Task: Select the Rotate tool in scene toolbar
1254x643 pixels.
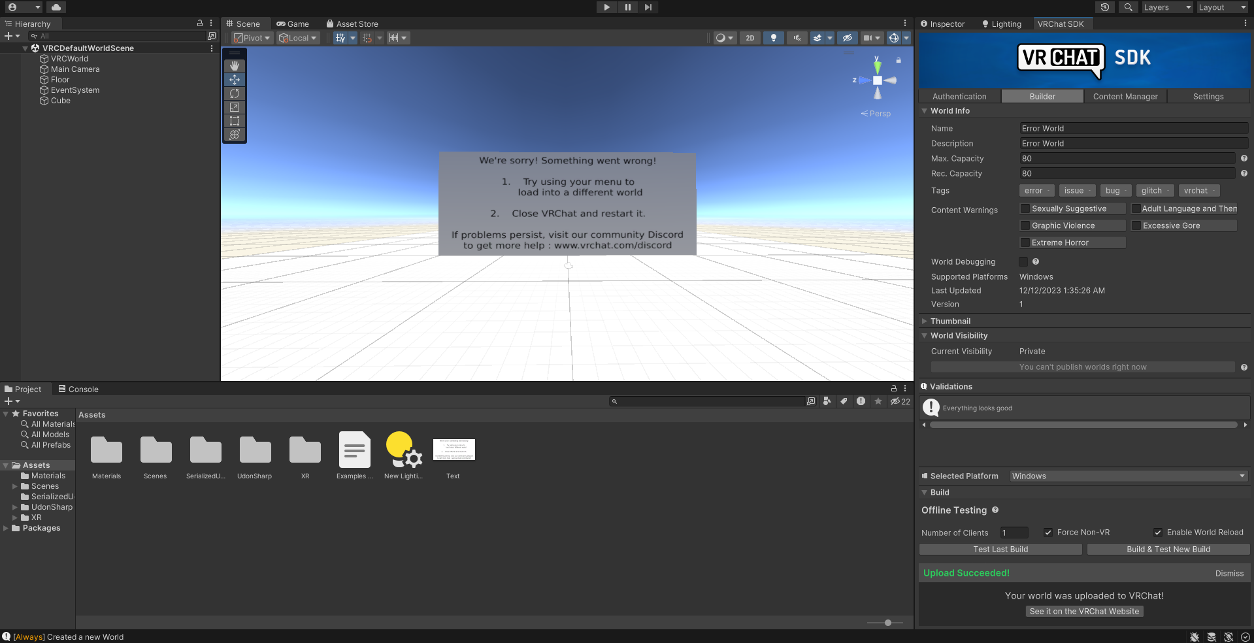Action: click(235, 93)
